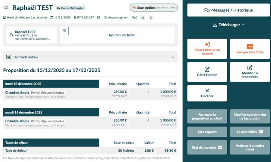Image resolution: width=271 pixels, height=162 pixels.
Task: Open Messages / Historique panel
Action: [x=228, y=10]
